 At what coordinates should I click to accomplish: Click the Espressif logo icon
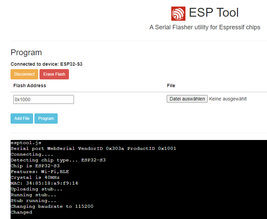[x=178, y=14]
